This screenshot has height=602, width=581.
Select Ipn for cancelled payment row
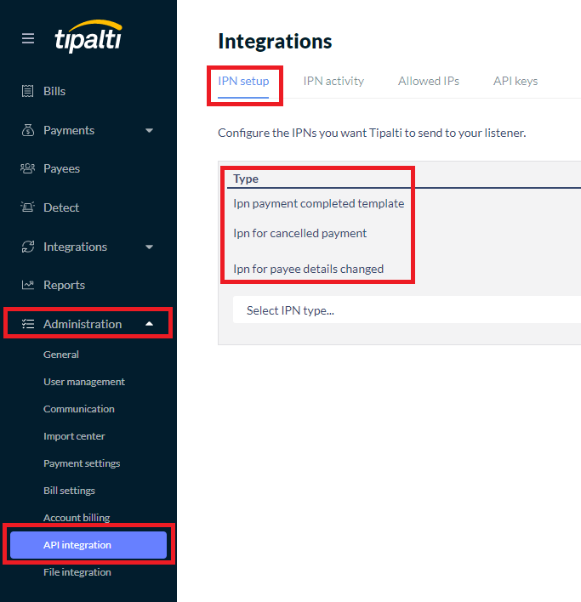(299, 233)
